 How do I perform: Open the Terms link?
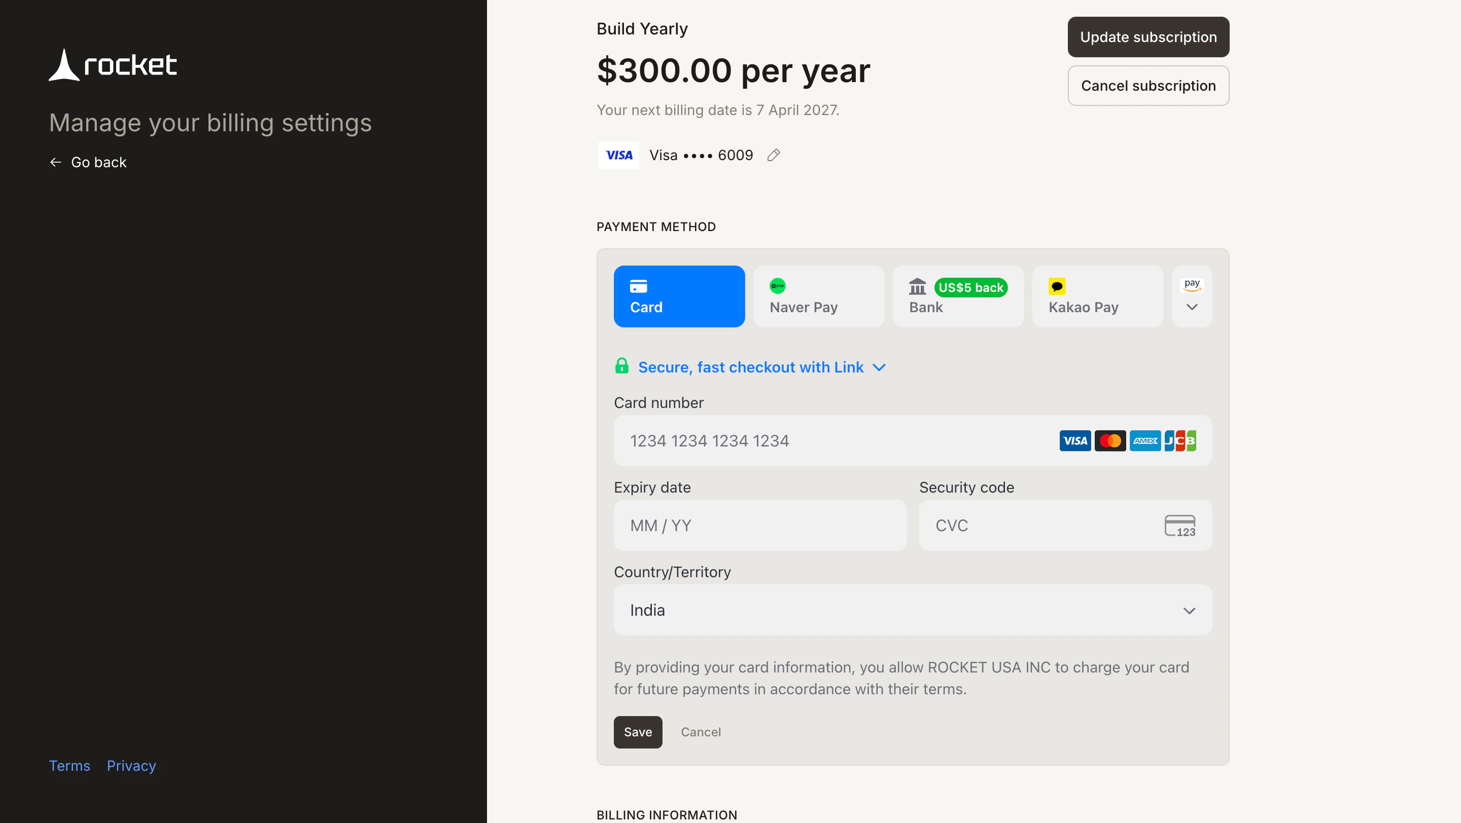coord(69,765)
